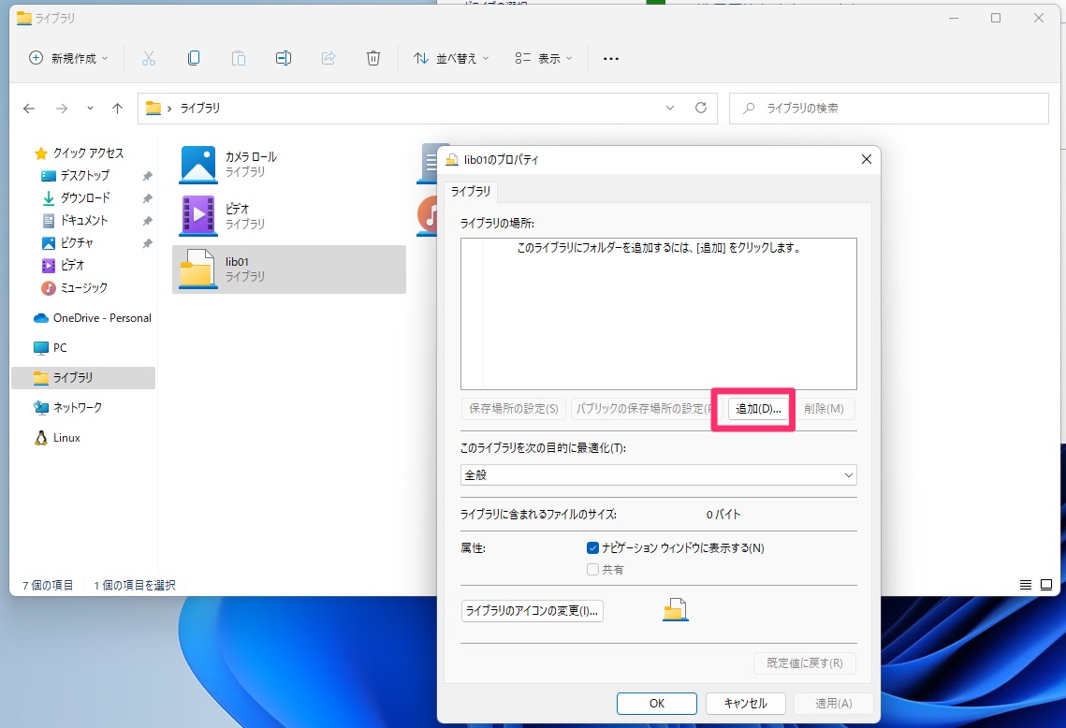
Task: Click the Rename icon in toolbar
Action: pyautogui.click(x=284, y=58)
